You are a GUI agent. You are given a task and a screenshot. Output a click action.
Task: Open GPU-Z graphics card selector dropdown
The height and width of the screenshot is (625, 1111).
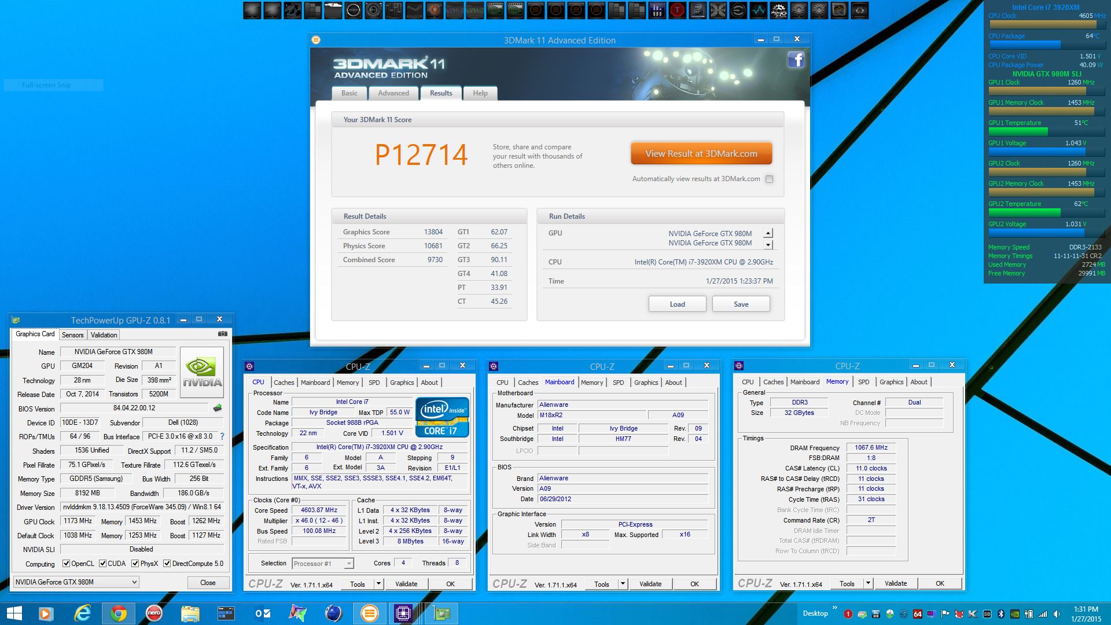tap(76, 582)
